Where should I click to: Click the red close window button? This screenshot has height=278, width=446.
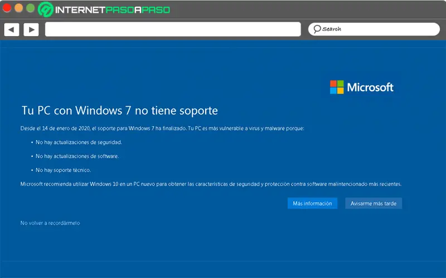pos(7,8)
